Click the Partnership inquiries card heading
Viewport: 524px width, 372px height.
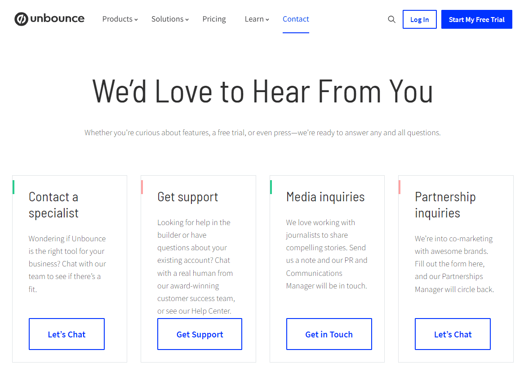click(x=445, y=205)
